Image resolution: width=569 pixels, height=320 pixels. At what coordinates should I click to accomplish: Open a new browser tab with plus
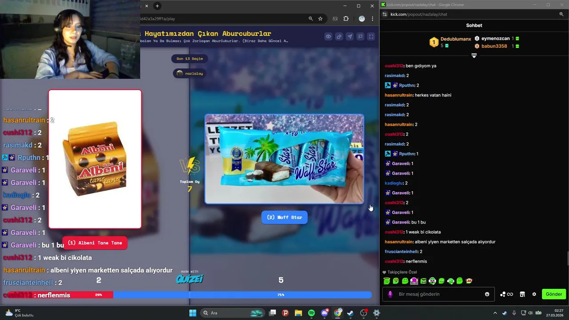click(x=157, y=6)
